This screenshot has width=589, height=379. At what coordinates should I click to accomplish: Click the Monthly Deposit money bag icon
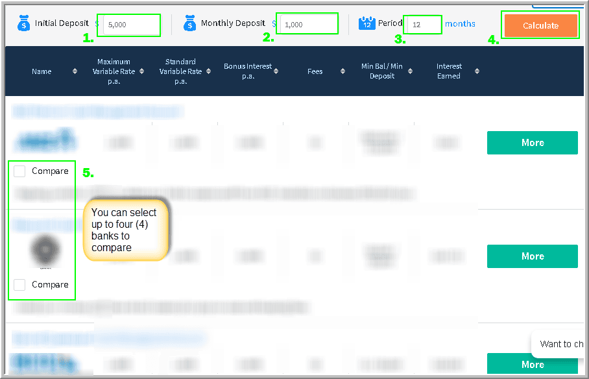tap(189, 23)
